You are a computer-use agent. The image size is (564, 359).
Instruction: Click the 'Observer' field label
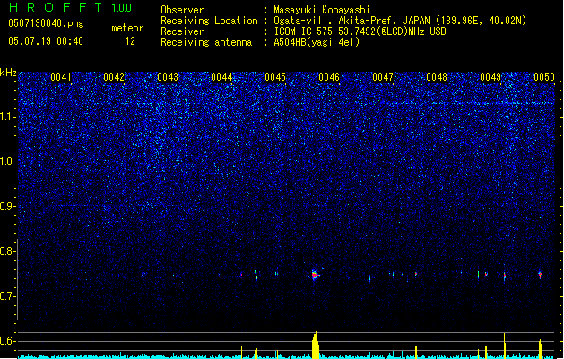click(x=182, y=10)
